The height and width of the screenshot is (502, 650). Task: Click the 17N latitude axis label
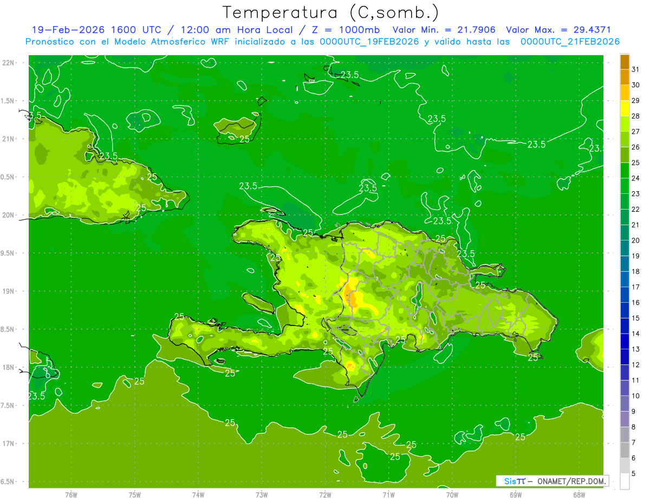(x=9, y=444)
